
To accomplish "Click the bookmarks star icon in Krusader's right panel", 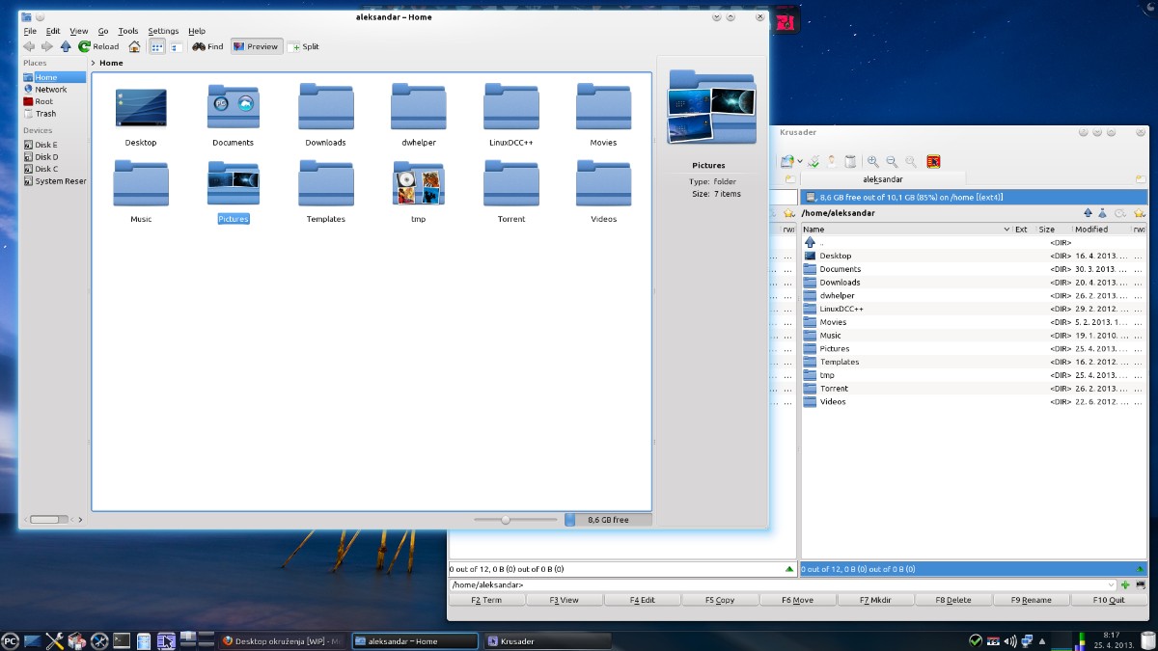I will (x=1139, y=213).
